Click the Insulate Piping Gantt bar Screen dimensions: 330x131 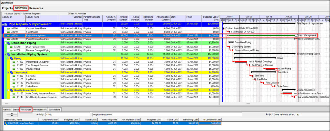[270, 69]
